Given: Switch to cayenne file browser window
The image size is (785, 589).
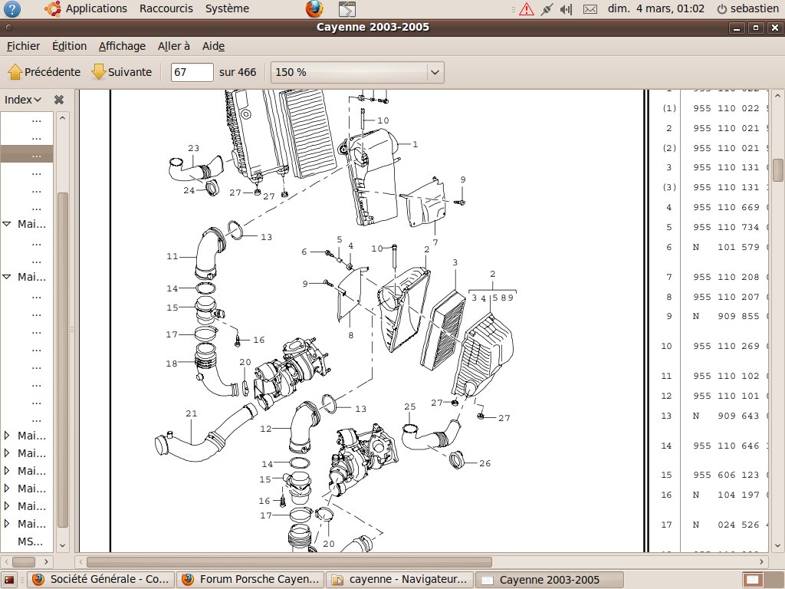Looking at the screenshot, I should [399, 580].
